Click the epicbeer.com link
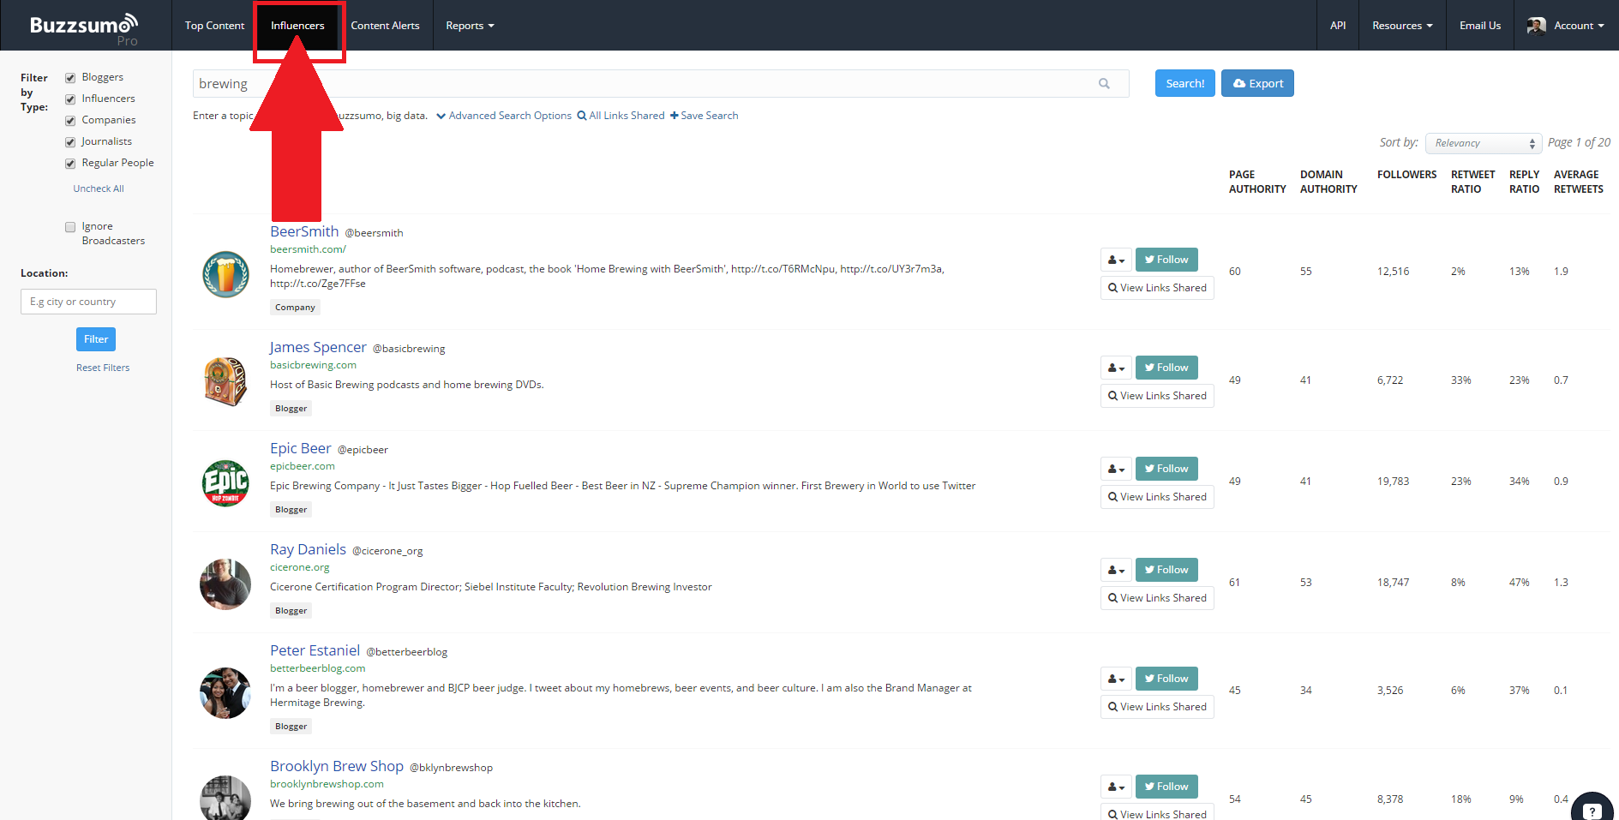1619x820 pixels. (x=303, y=466)
